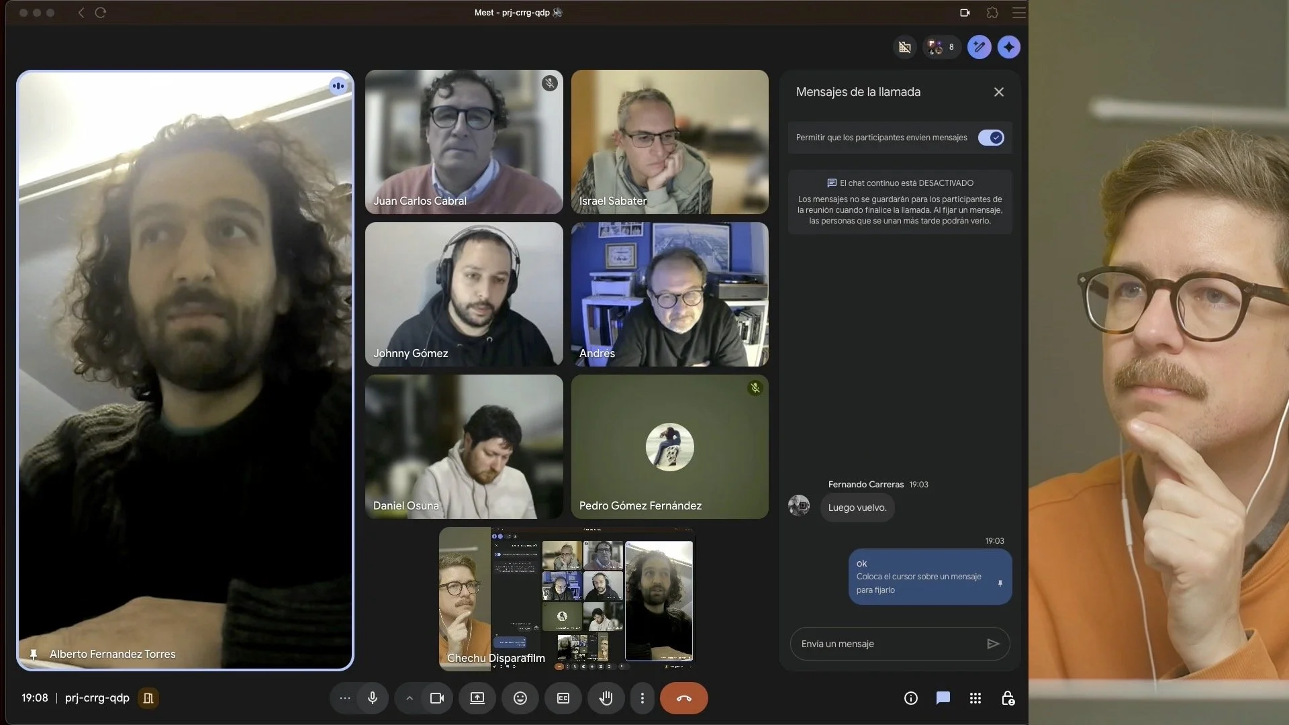Show the participants list with count 8
The image size is (1289, 725).
(941, 47)
